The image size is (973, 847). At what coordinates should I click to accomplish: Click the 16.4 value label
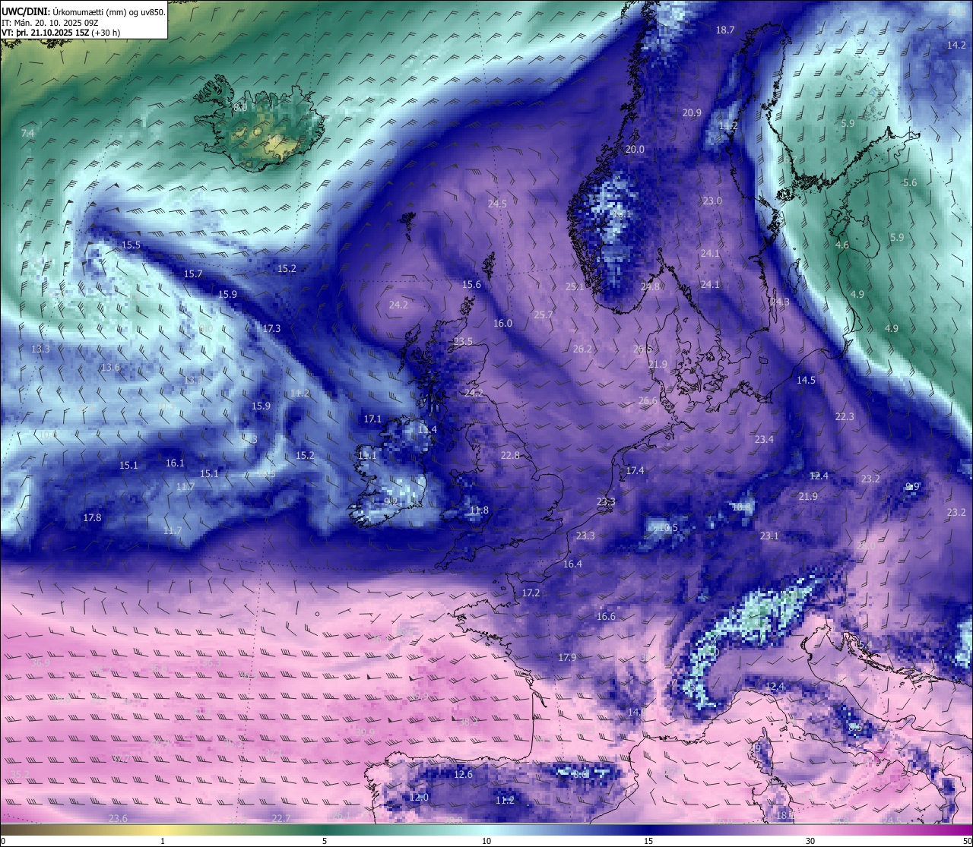(572, 564)
